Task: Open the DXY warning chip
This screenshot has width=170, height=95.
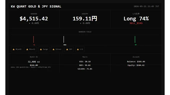Action: (69, 49)
